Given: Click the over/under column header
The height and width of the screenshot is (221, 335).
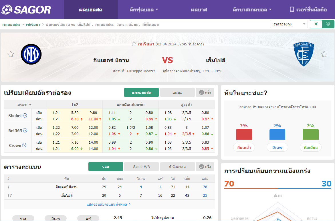Looking at the screenshot, I should [x=187, y=105].
